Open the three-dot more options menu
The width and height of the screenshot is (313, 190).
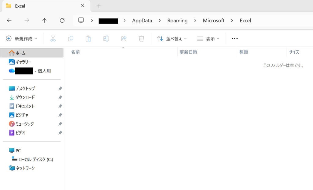(234, 39)
